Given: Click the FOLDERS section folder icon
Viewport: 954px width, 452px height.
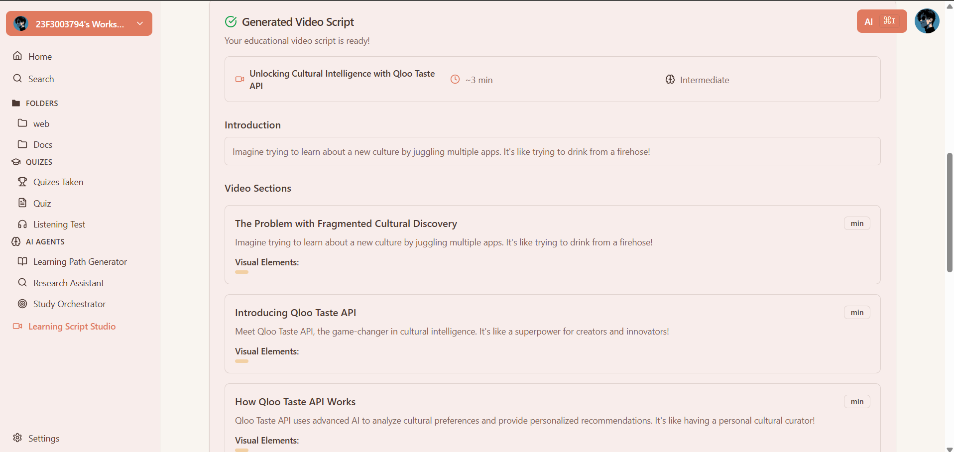Looking at the screenshot, I should [x=16, y=103].
